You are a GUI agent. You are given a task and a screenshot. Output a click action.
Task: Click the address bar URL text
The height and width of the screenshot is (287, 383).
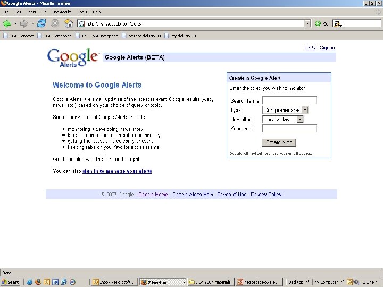[114, 24]
